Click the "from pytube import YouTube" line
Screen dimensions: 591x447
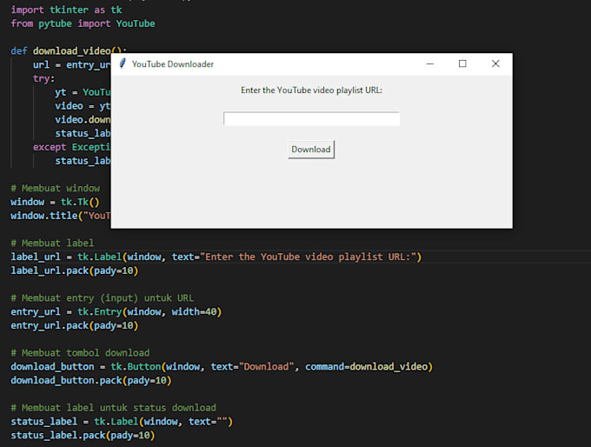83,23
